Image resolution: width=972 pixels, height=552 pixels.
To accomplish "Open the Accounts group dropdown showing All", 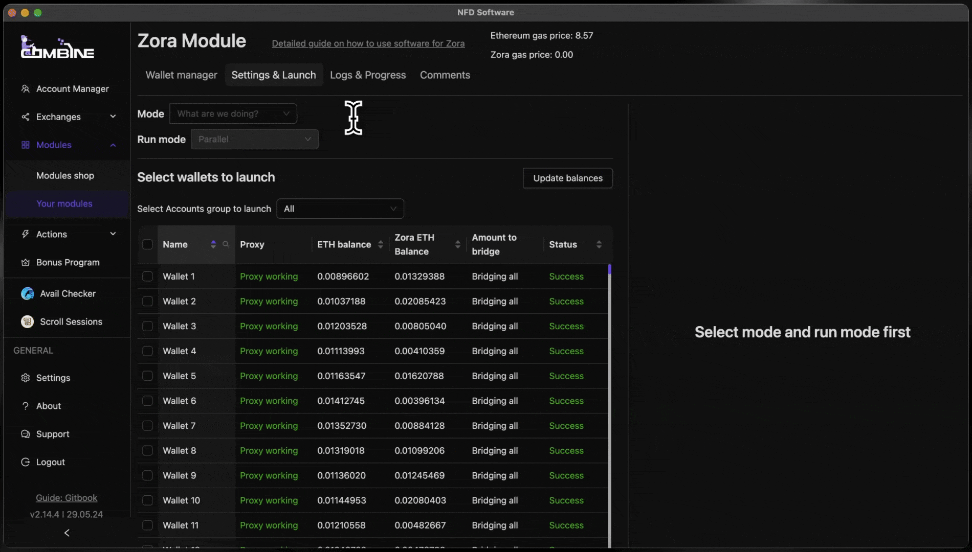I will click(x=340, y=209).
